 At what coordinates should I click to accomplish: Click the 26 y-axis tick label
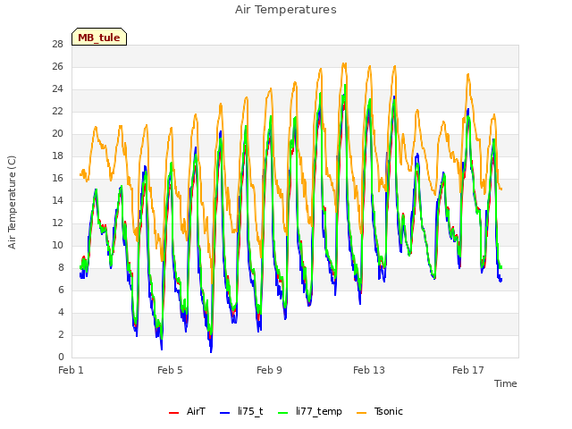pos(57,66)
